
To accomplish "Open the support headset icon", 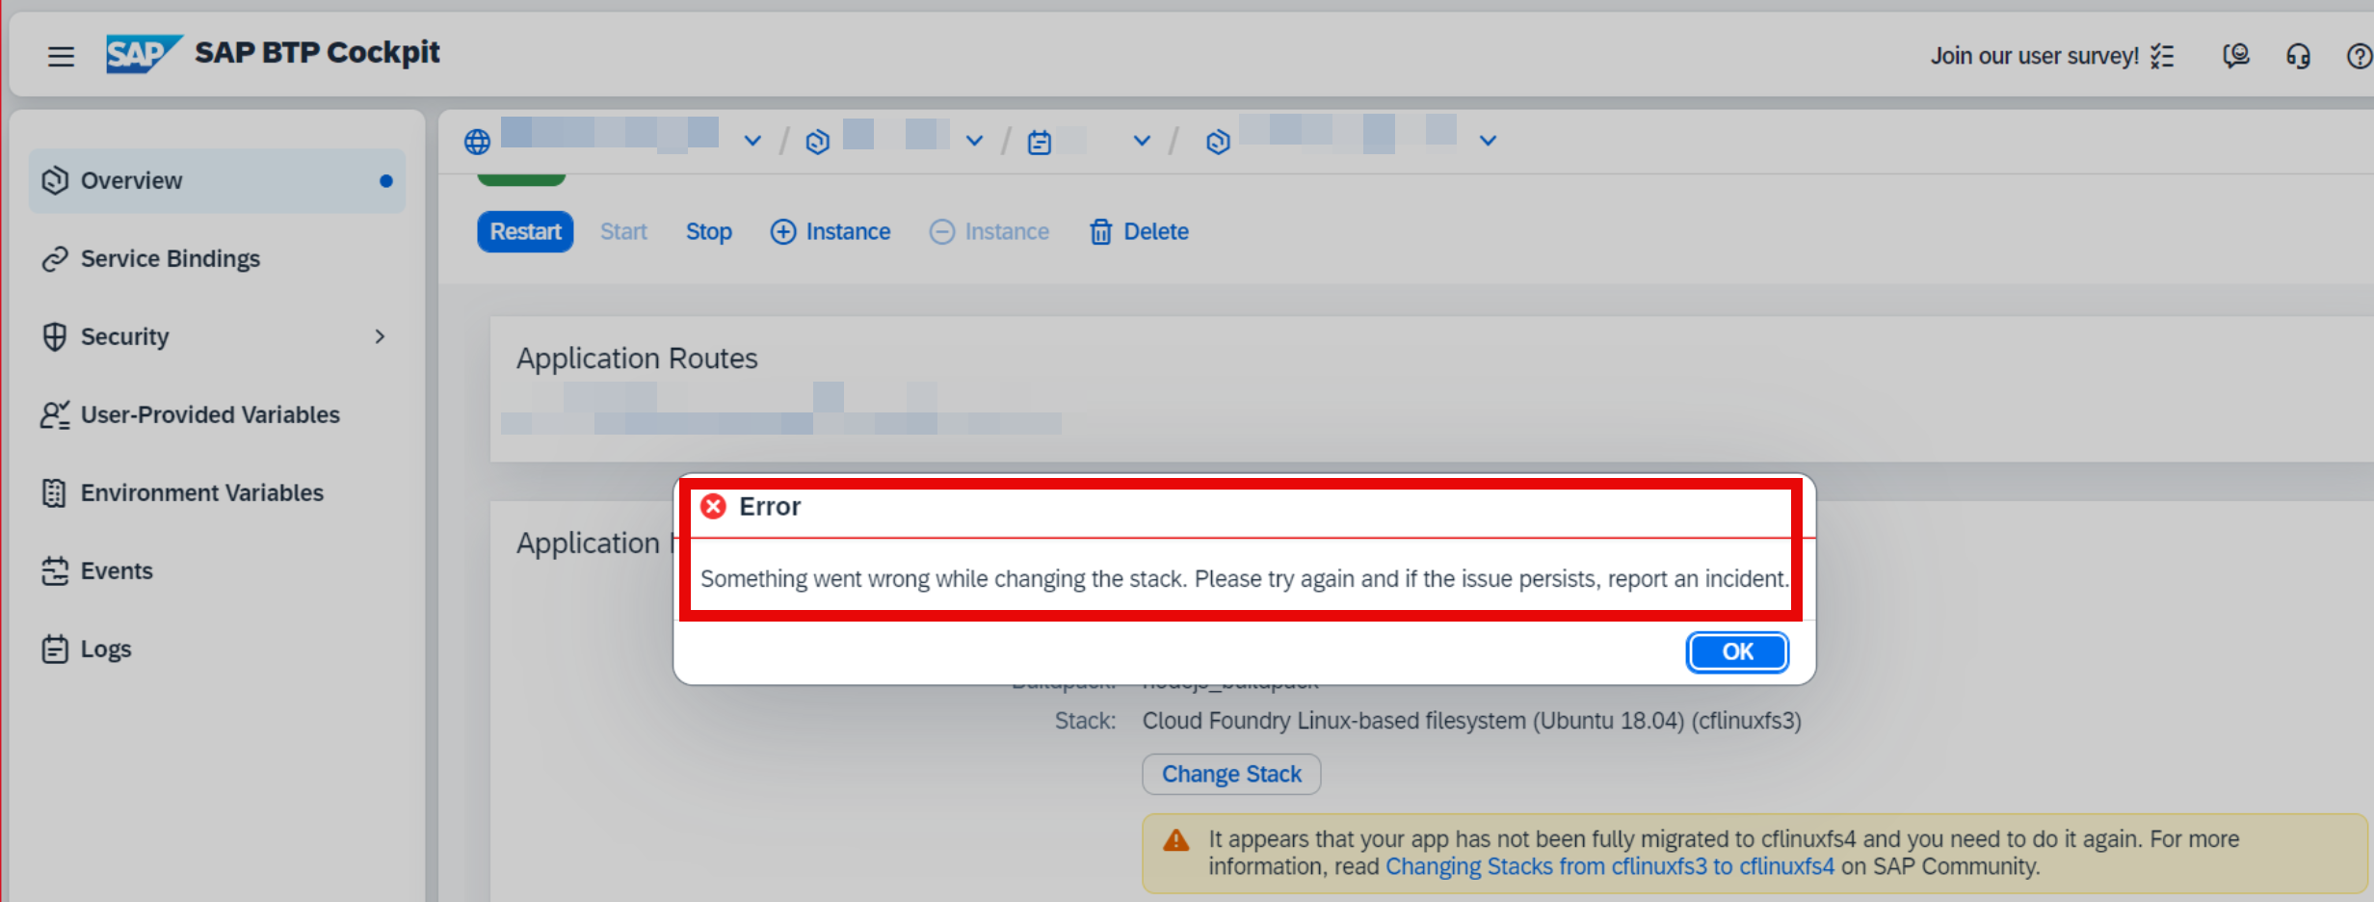I will pyautogui.click(x=2298, y=56).
